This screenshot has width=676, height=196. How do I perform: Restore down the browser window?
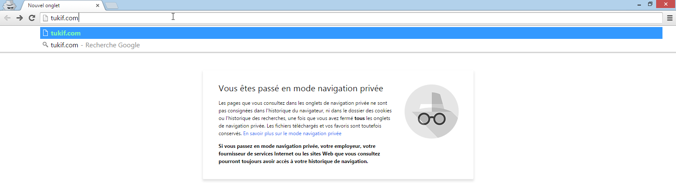650,4
